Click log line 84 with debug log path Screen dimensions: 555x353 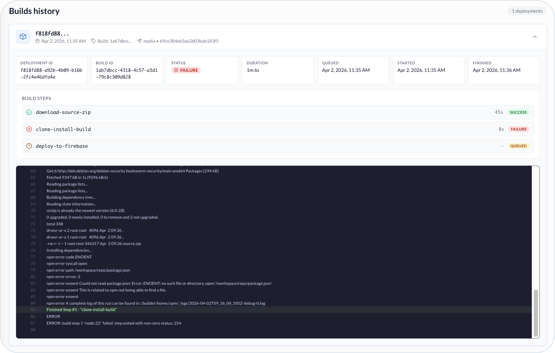tap(156, 303)
